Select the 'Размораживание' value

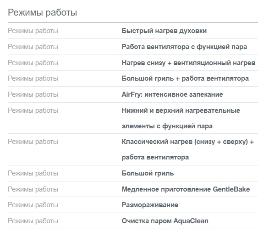(x=150, y=205)
